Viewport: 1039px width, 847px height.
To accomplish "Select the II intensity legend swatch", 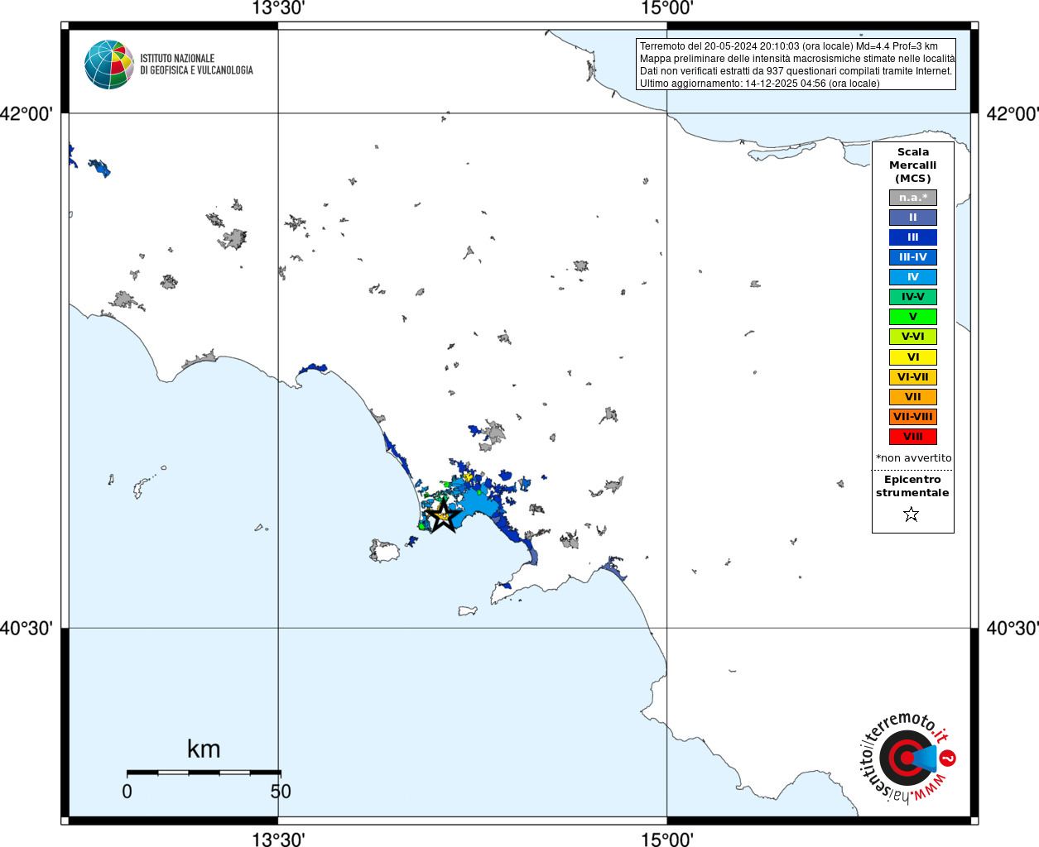I will coord(913,218).
